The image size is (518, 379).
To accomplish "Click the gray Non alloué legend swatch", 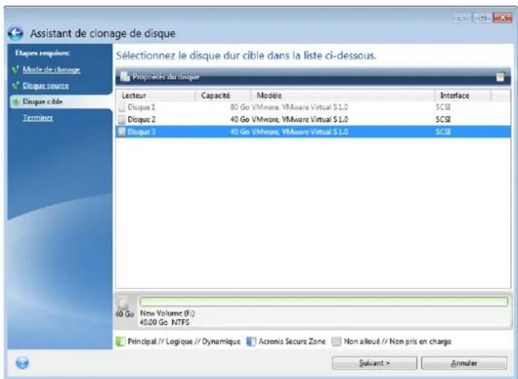I will [x=336, y=342].
